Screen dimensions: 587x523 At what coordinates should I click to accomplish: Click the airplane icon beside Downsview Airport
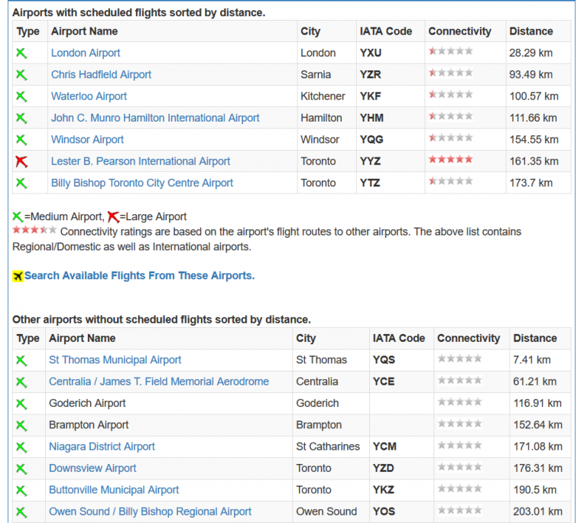21,469
